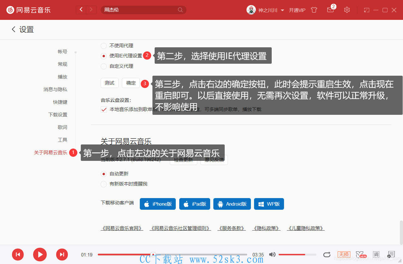This screenshot has height=264, width=403.
Task: Open the 工具 settings section
Action: 62,140
